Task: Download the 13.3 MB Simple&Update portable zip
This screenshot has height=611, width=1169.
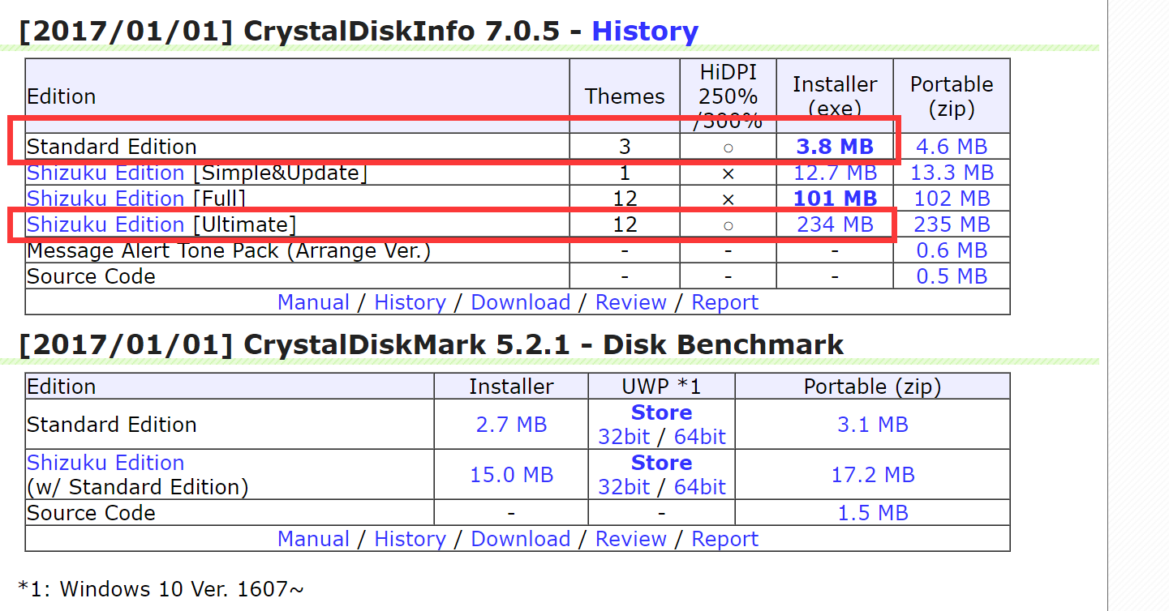Action: click(952, 173)
